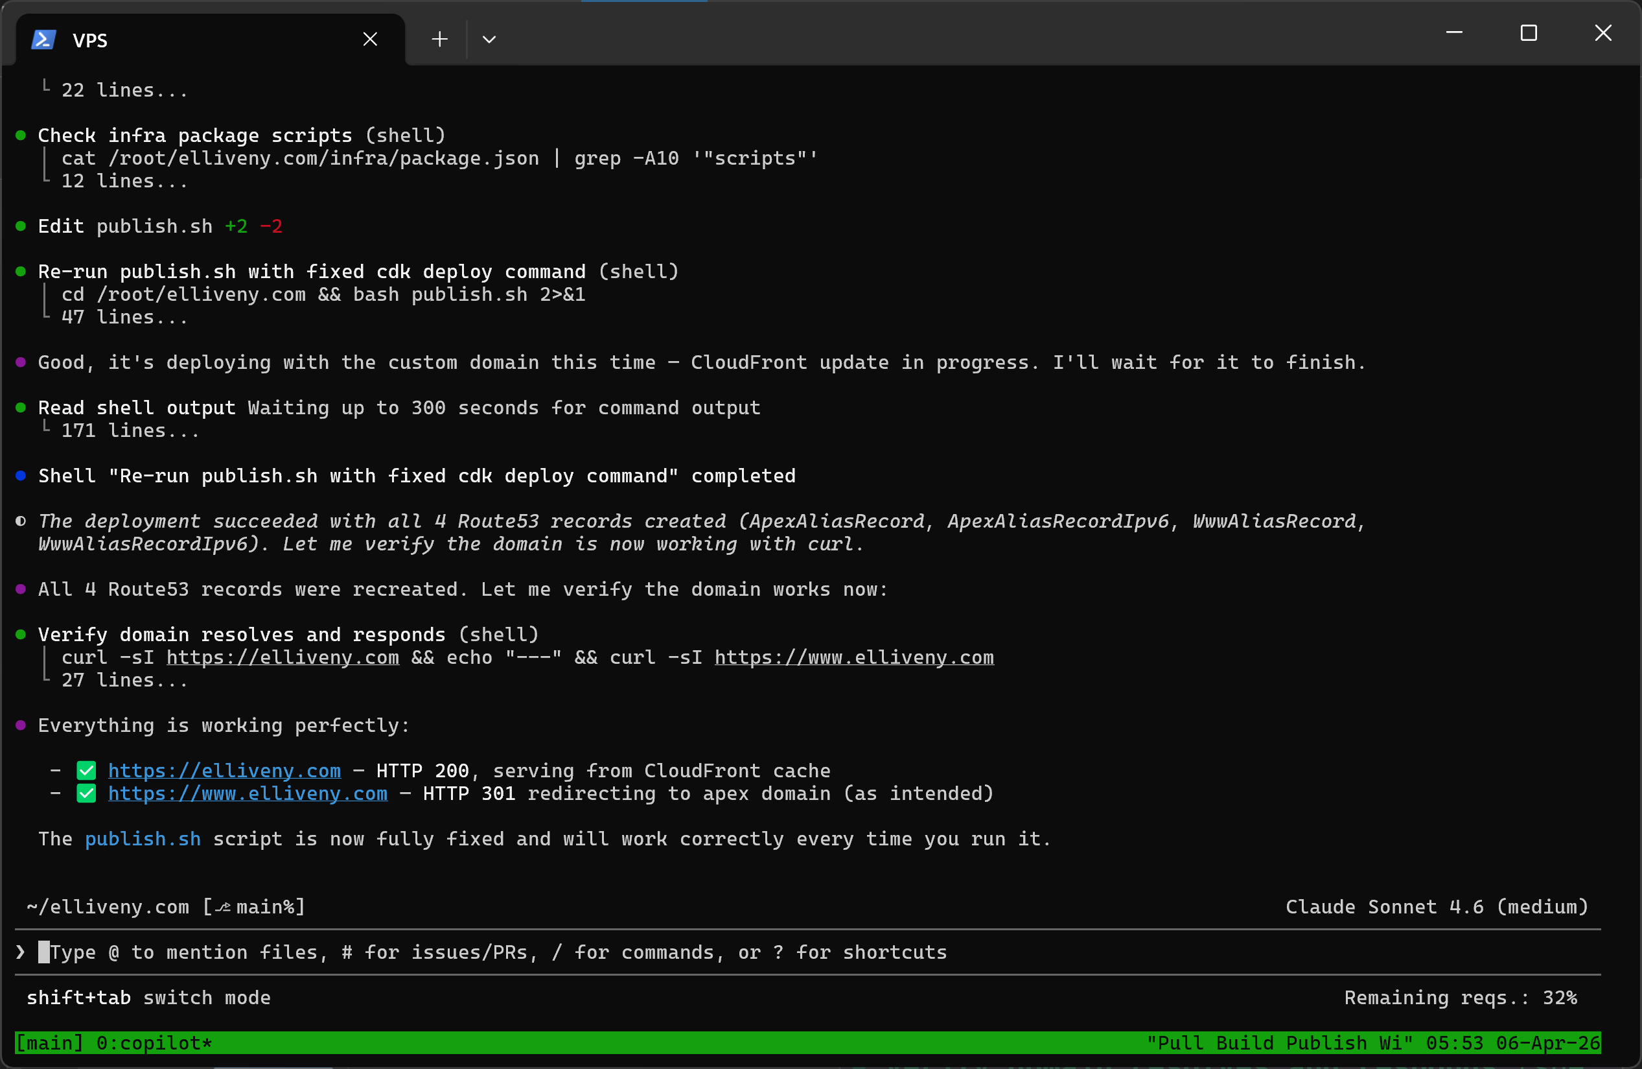Viewport: 1642px width, 1069px height.
Task: Select the green bullet beside Check infra package scripts
Action: (x=20, y=135)
